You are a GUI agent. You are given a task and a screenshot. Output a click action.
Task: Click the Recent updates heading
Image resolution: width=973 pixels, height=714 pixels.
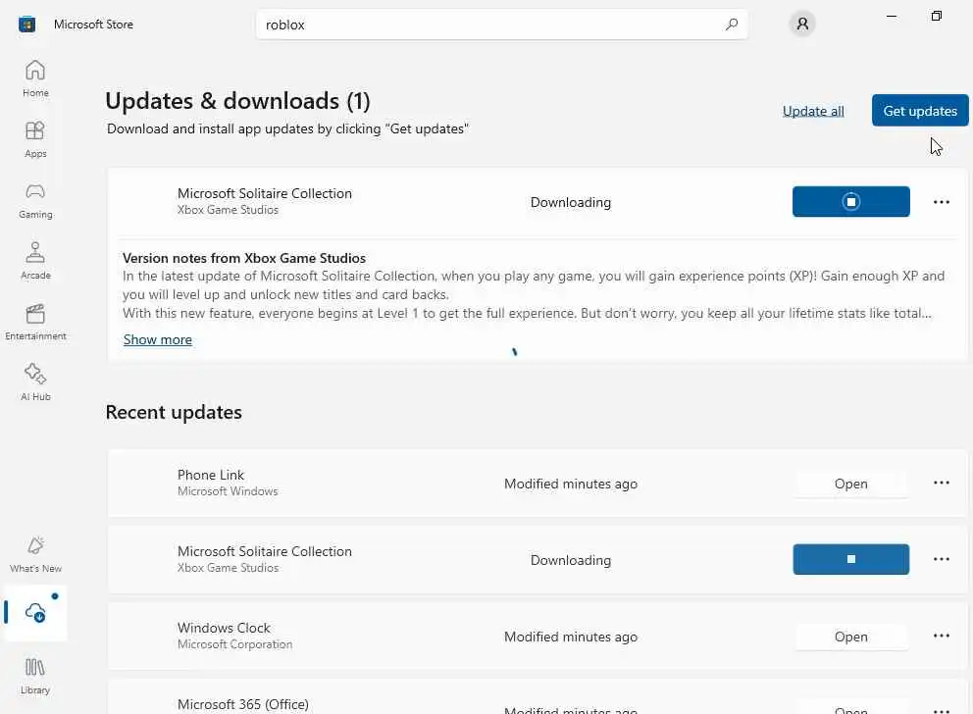174,412
